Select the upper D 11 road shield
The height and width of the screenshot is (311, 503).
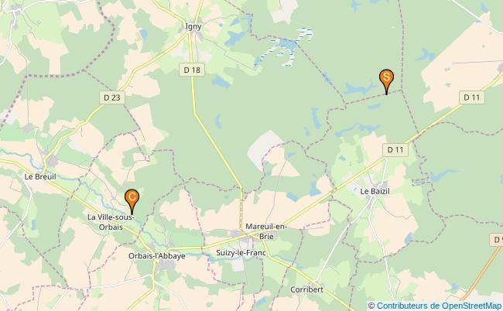(x=472, y=97)
